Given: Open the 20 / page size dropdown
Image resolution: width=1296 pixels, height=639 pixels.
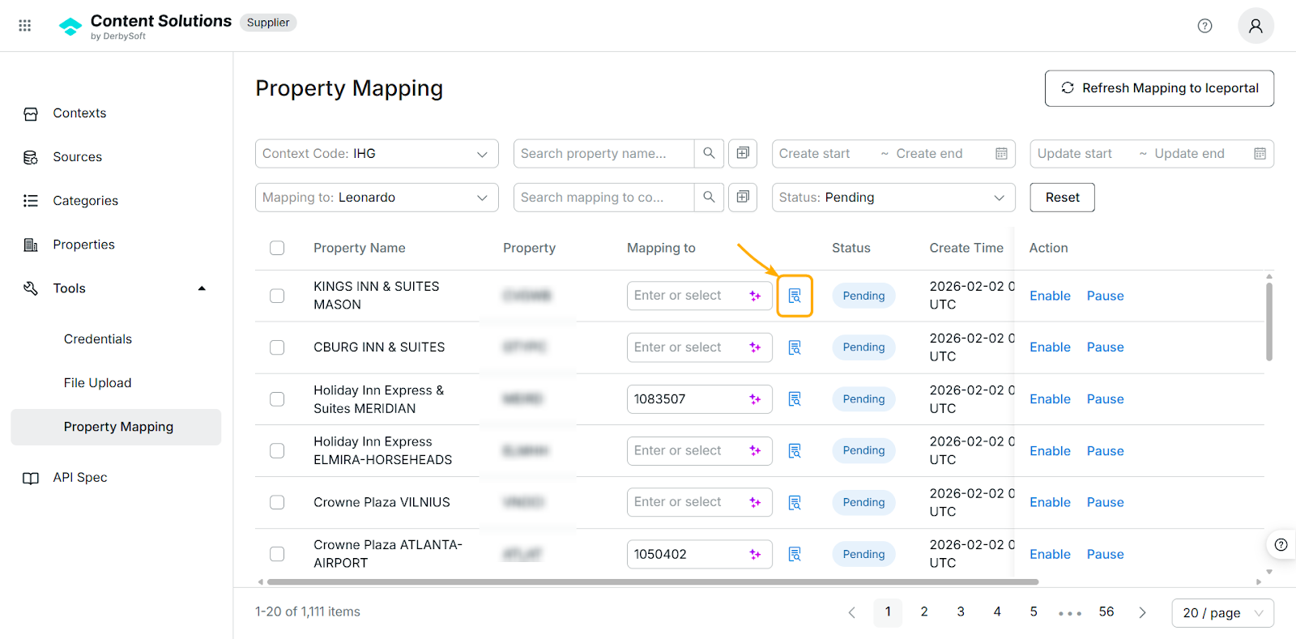Looking at the screenshot, I should 1222,613.
